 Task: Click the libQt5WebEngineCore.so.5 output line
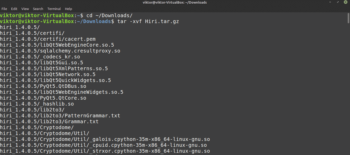(x=57, y=45)
